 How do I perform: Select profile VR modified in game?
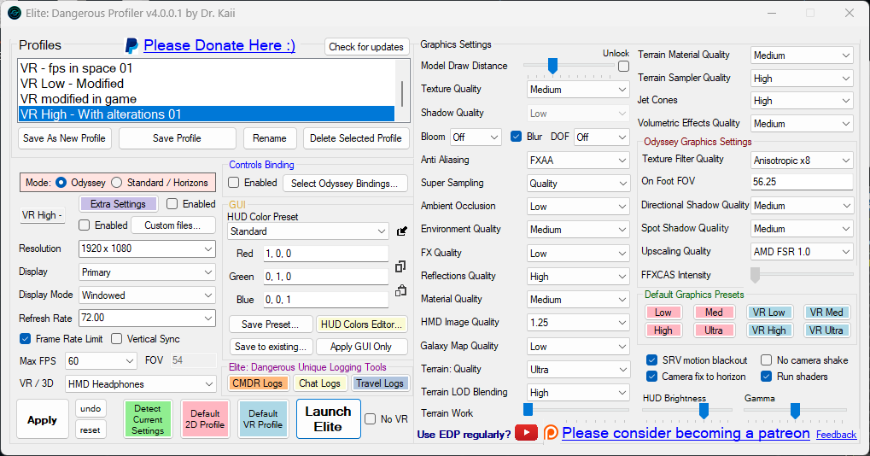(x=207, y=99)
